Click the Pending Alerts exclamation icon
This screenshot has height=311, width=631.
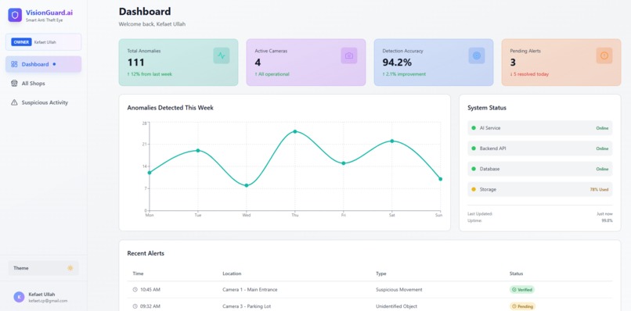point(604,55)
